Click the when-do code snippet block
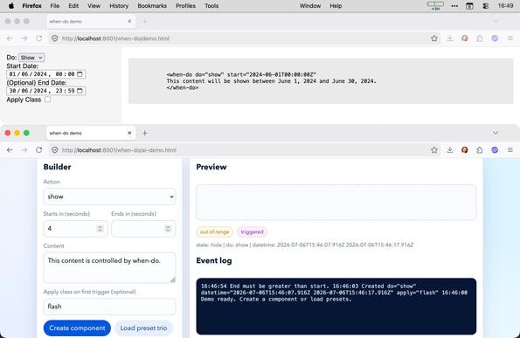Screen dimensions: 520x338 point(321,81)
